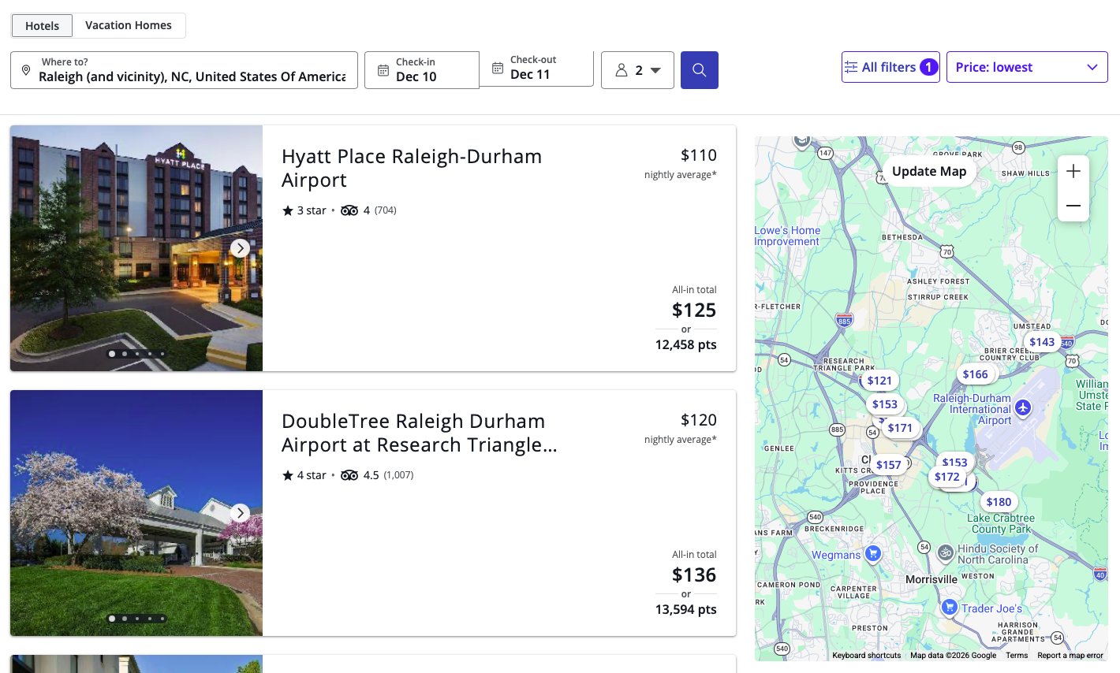Click the Tripadvisor owl icon for Hyatt Place
Image resolution: width=1120 pixels, height=673 pixels.
349,210
